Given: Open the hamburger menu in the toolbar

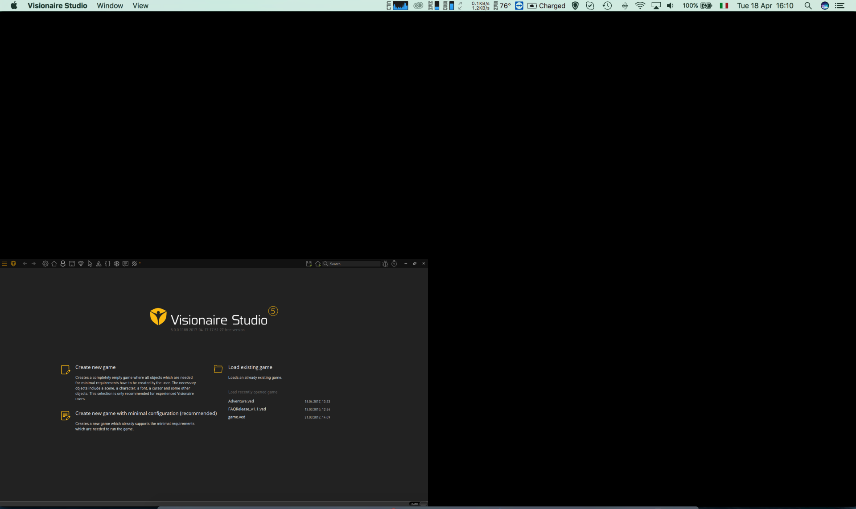Looking at the screenshot, I should (x=4, y=264).
